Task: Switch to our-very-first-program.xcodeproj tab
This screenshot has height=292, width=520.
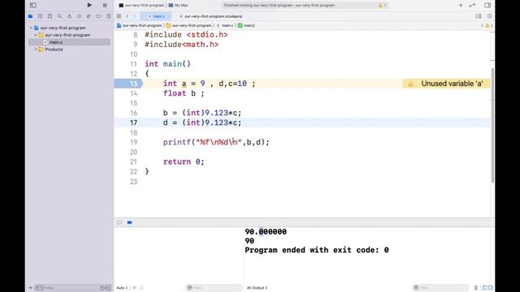Action: 211,16
